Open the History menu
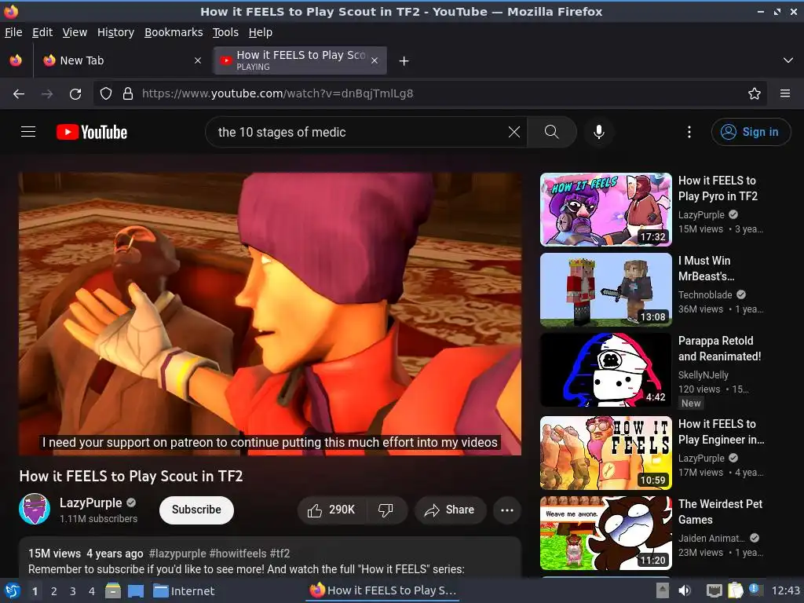This screenshot has width=804, height=603. click(x=116, y=32)
